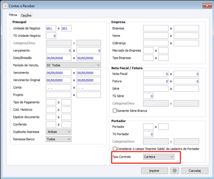
Task: Click the Data/Emissão end date field
Action: pos(89,58)
